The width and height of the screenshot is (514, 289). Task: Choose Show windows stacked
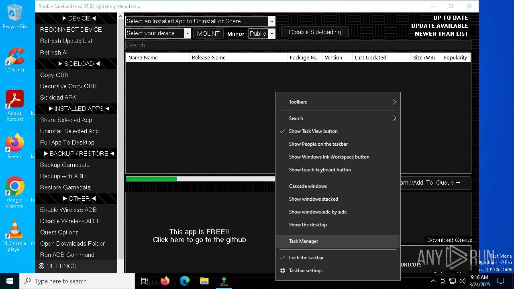point(338,199)
